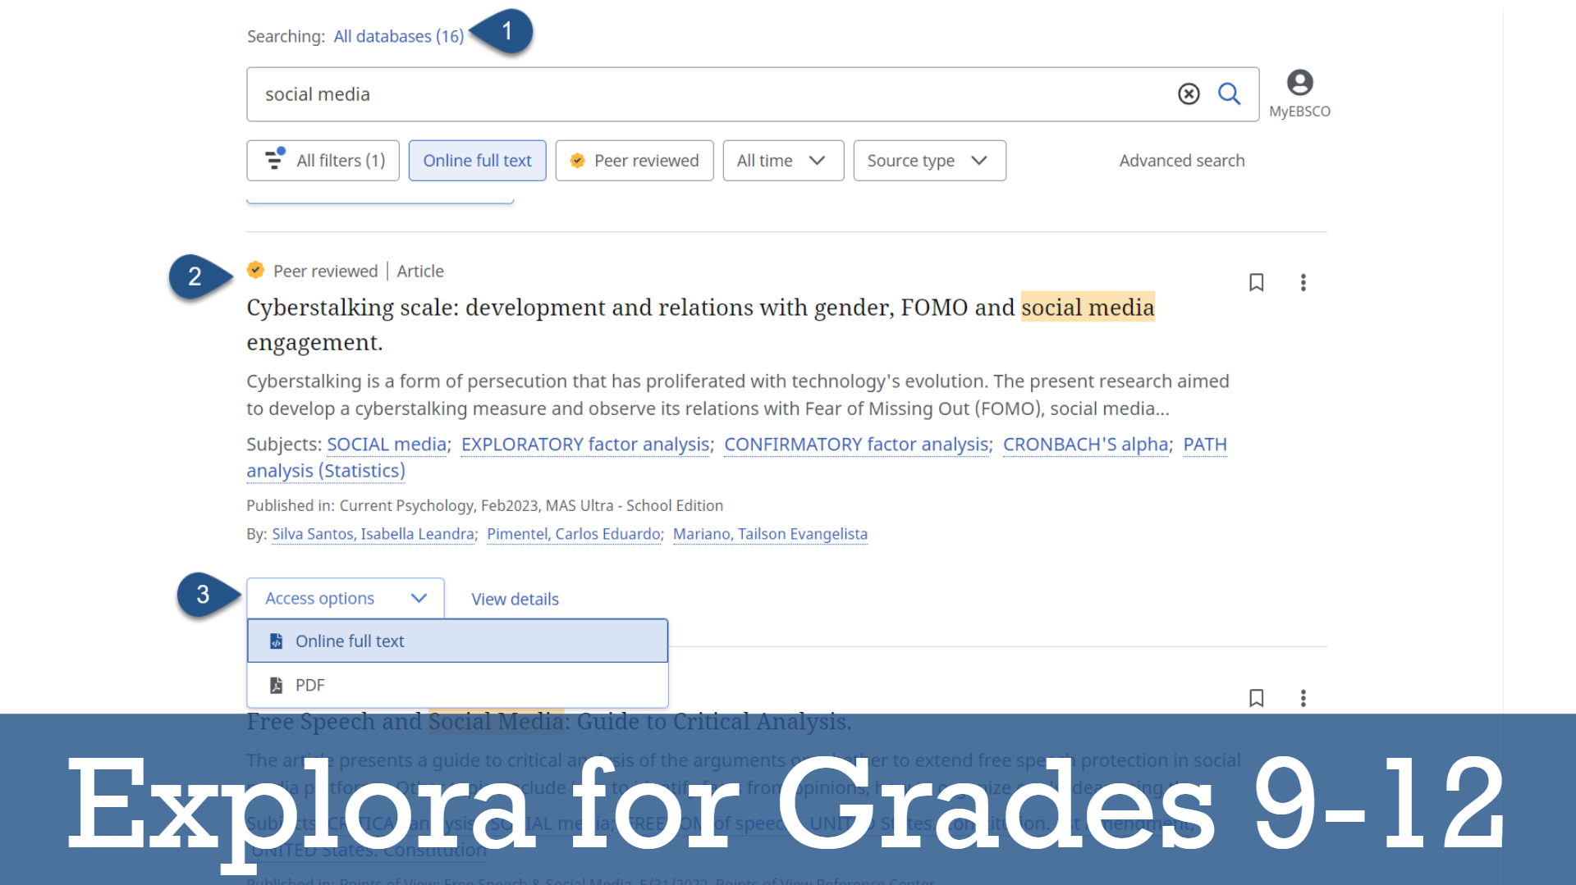Select the SOCIAL media subject link
Screen dimensions: 1576x885
pos(387,445)
